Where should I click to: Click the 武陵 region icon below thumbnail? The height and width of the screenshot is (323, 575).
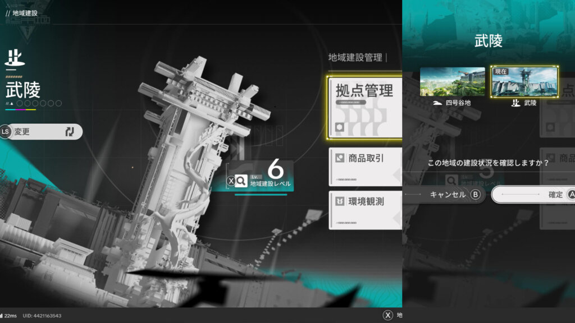click(514, 103)
